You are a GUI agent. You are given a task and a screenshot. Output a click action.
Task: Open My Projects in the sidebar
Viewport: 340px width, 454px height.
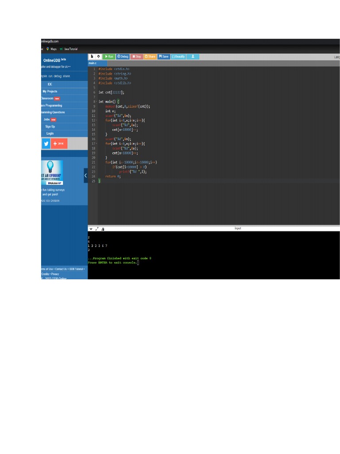coord(50,91)
